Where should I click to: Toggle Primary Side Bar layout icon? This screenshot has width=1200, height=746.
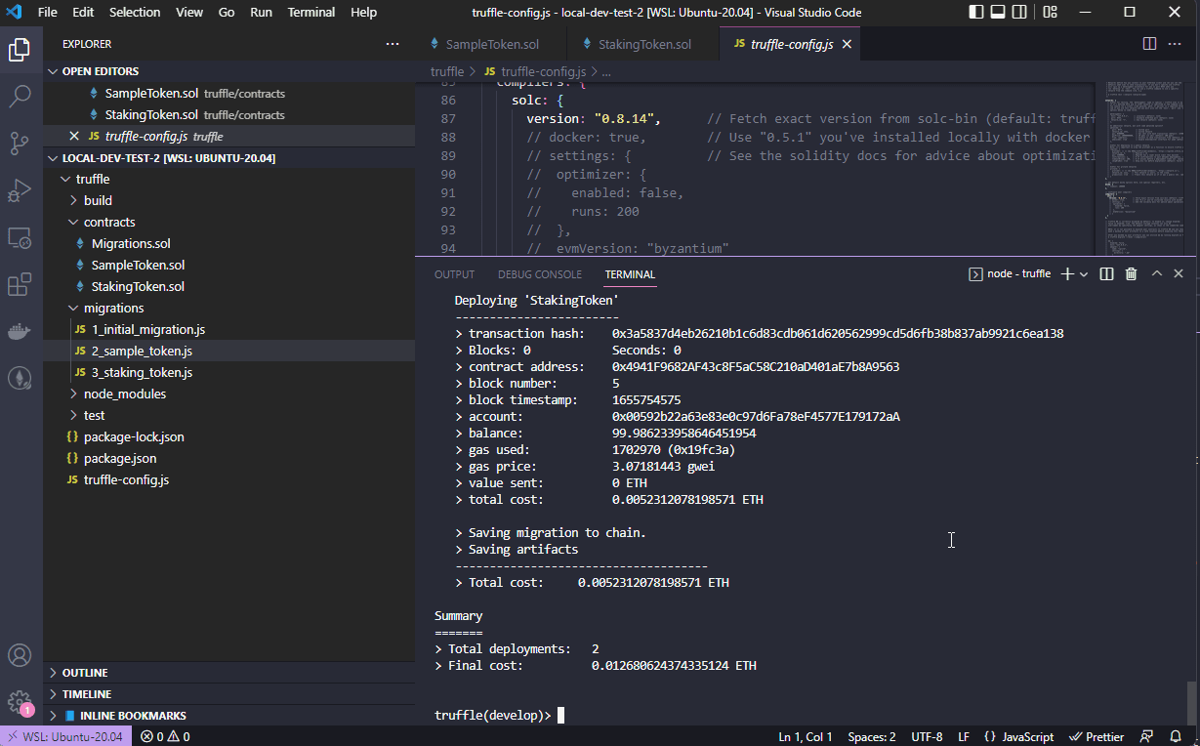(x=976, y=12)
